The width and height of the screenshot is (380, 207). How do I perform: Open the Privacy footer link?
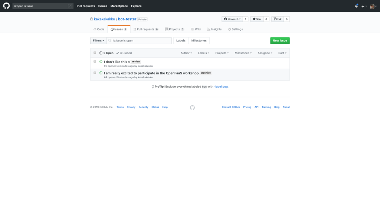(x=131, y=107)
